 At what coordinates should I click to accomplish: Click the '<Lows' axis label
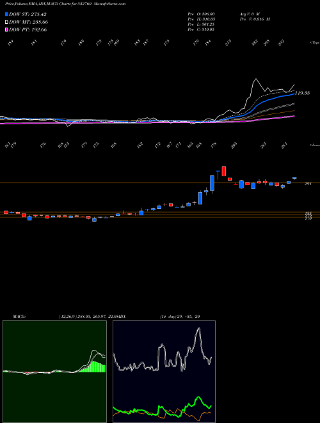(314, 145)
